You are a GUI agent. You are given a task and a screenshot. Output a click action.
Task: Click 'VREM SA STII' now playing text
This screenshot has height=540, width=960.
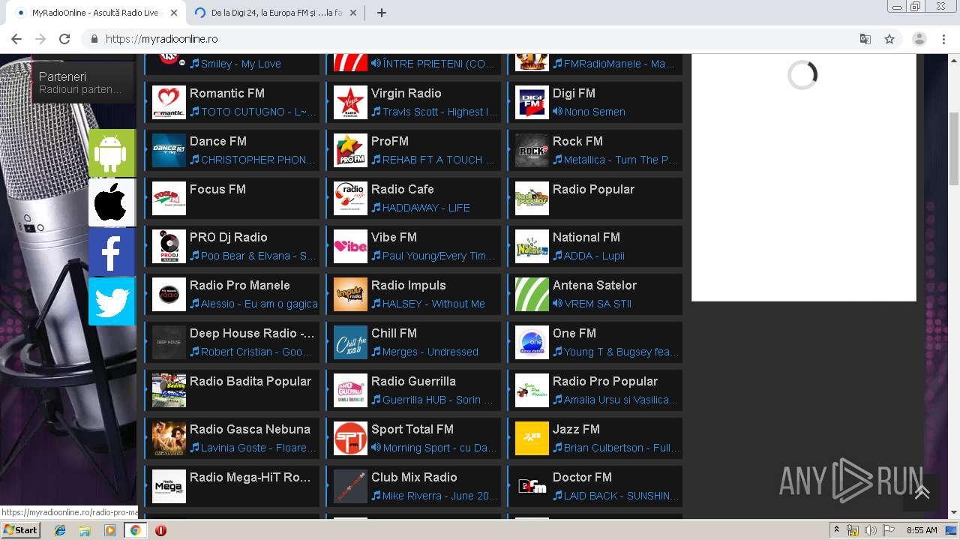598,304
